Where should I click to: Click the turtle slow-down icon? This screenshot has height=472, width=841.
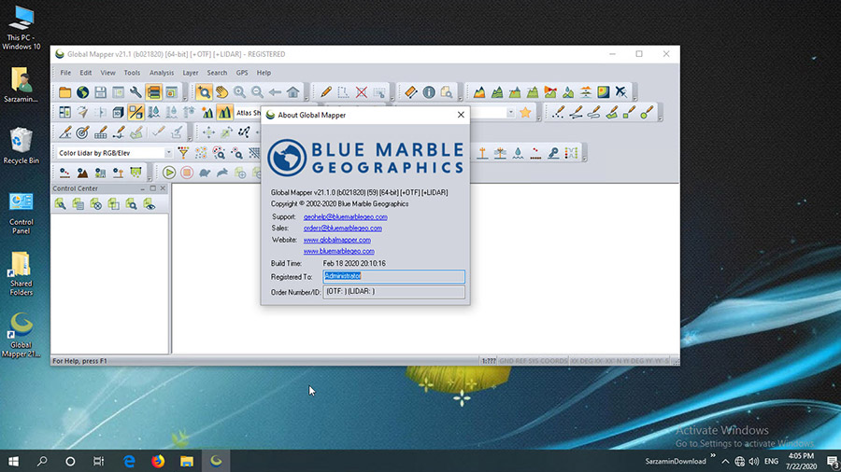205,173
